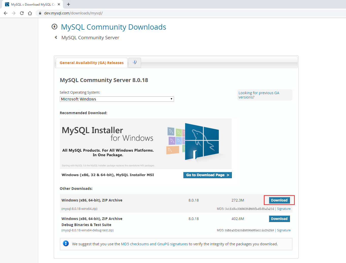Click the MySQL Community Server breadcrumb text
This screenshot has height=263, width=346.
(x=90, y=37)
